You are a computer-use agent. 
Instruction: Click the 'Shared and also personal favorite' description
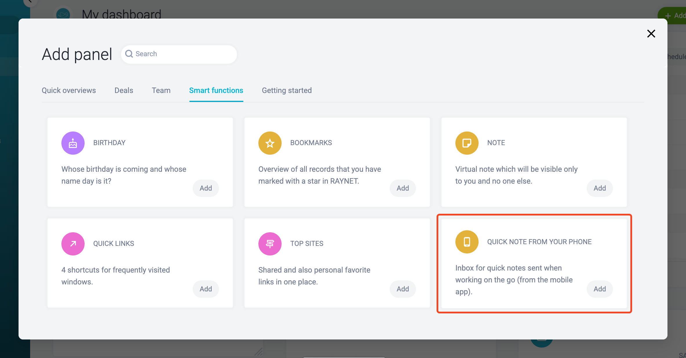click(x=314, y=276)
